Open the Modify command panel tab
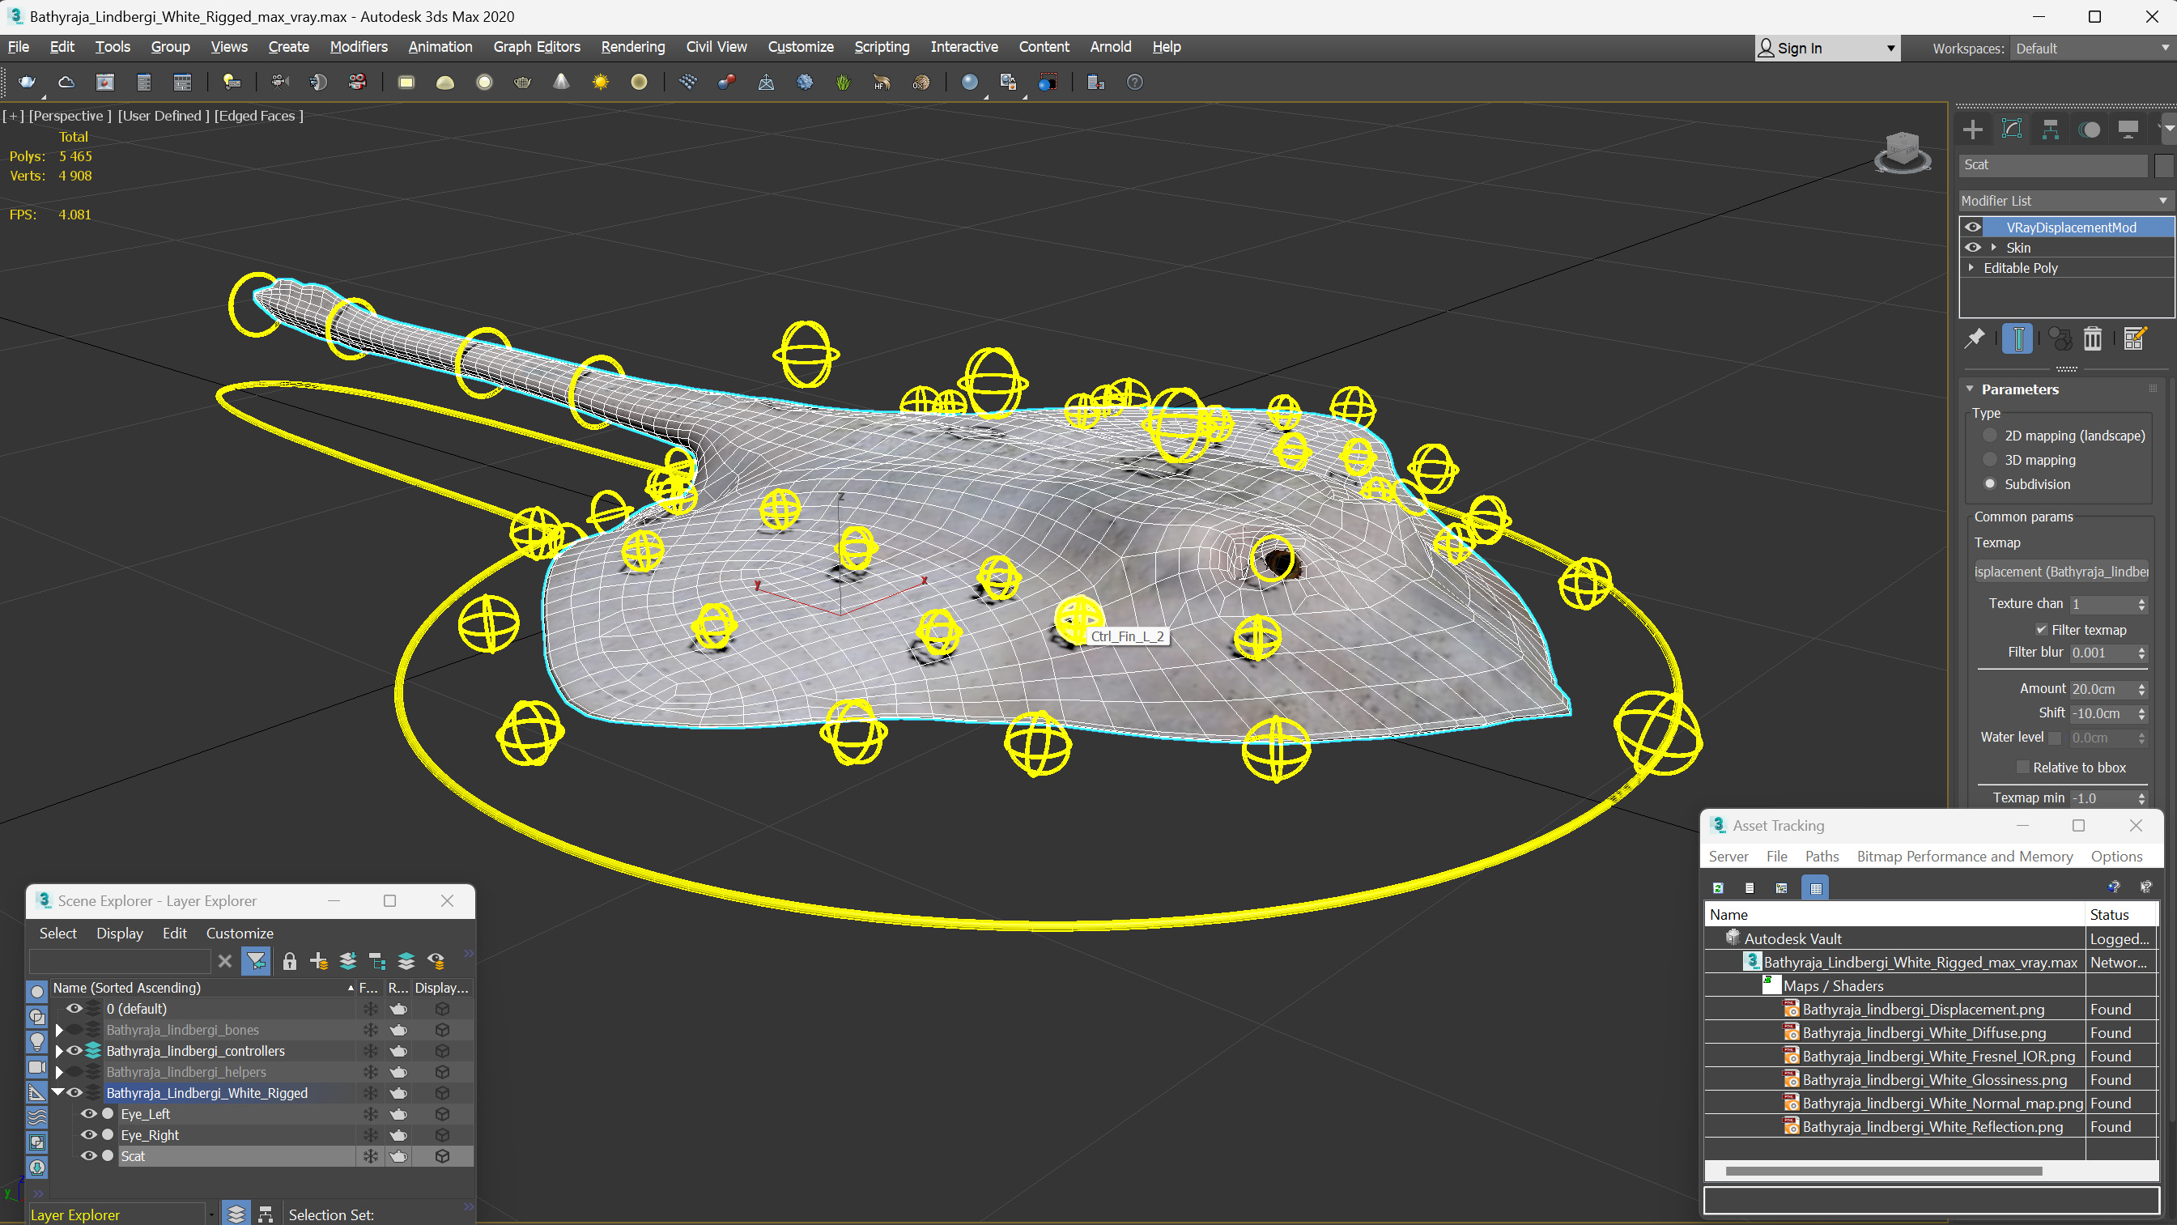2177x1225 pixels. click(2011, 130)
